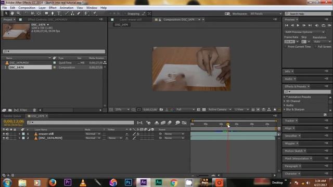Screen dimensions: 333x187
Task: Select the Pen tool
Action: coord(53,14)
